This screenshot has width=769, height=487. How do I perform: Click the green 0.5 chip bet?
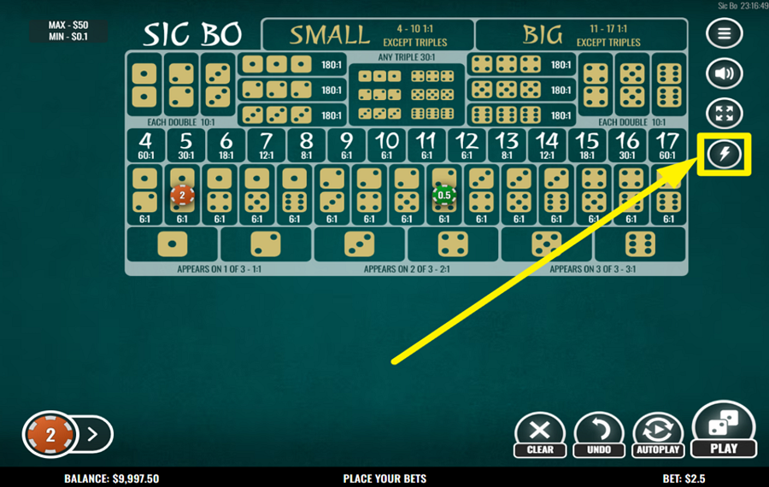click(x=443, y=195)
